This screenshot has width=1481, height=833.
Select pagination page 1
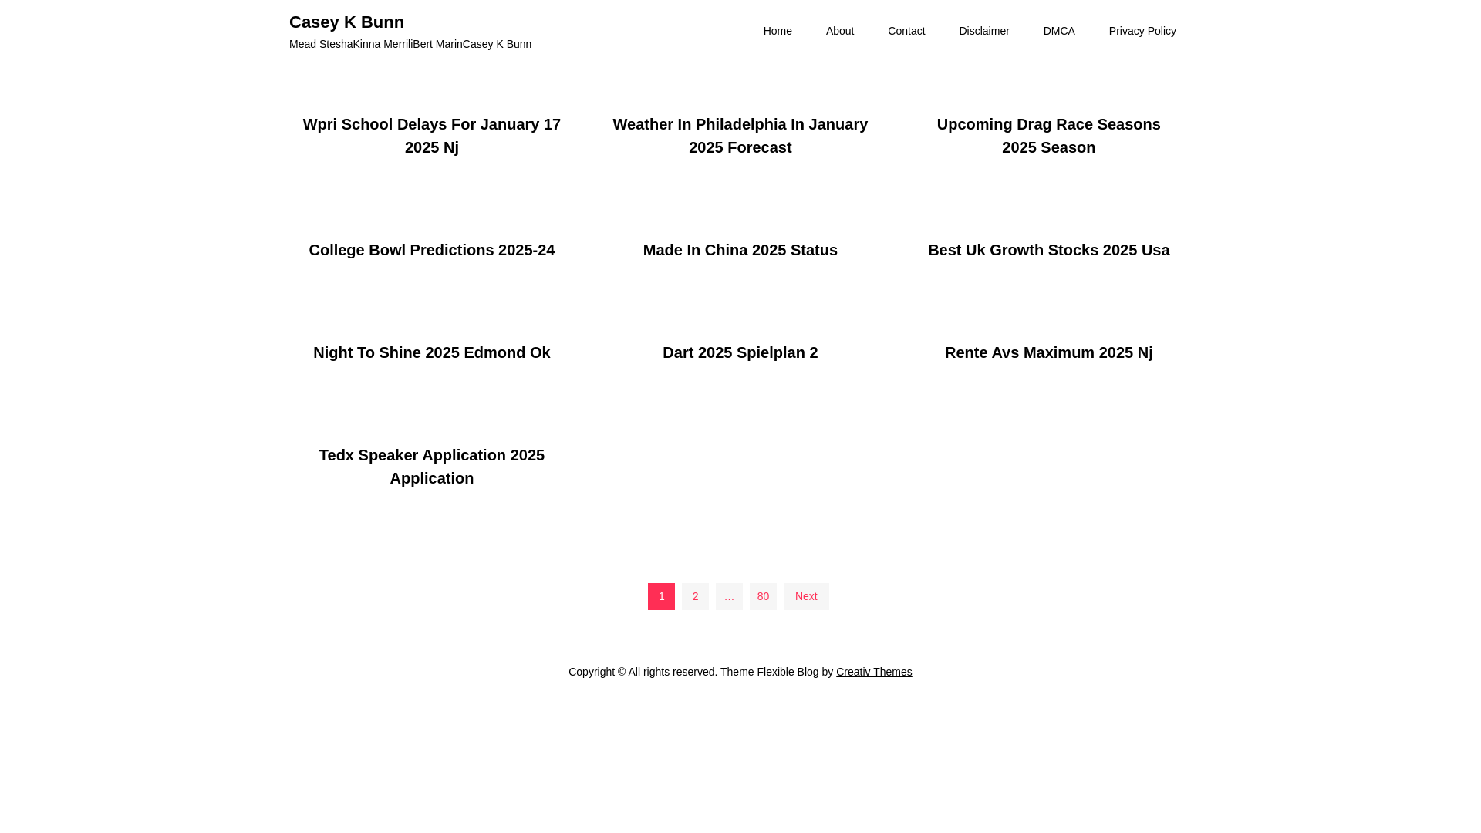click(x=661, y=596)
